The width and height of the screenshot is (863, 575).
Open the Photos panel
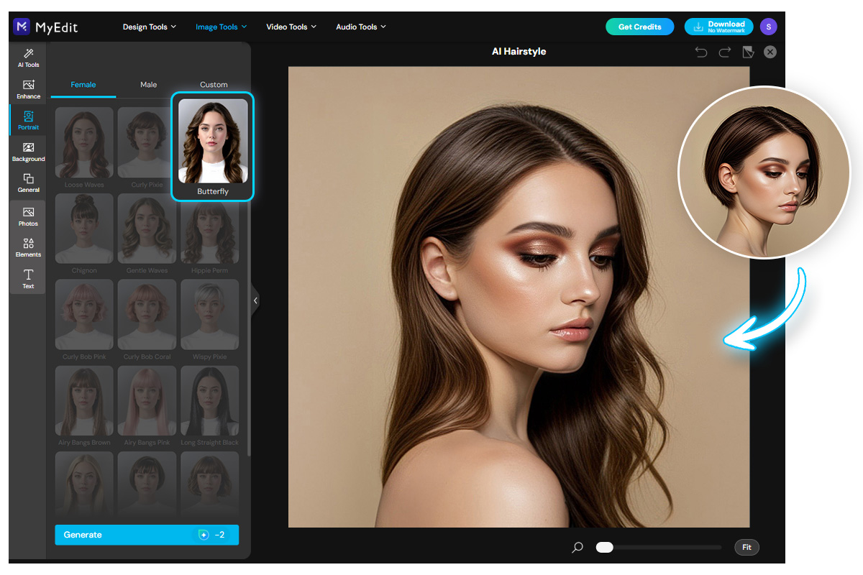(27, 216)
